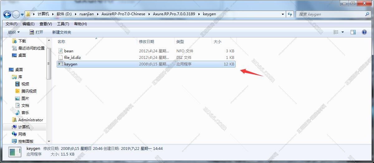The height and width of the screenshot is (163, 374).
Task: Open the view options dropdown arrow
Action: pos(343,32)
